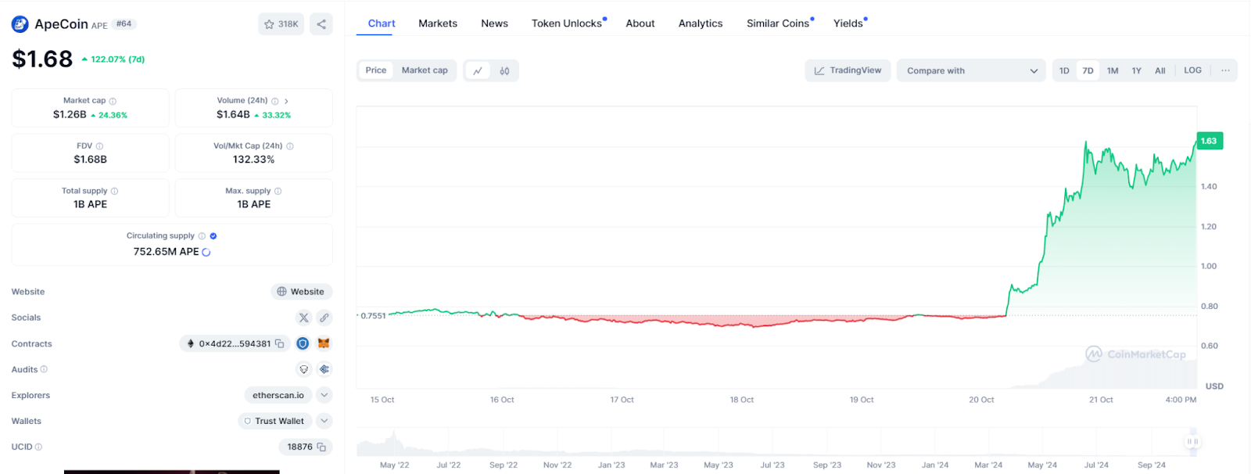Copy the UCID 18876 value
The width and height of the screenshot is (1251, 474).
coord(321,447)
